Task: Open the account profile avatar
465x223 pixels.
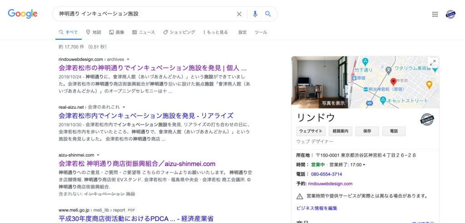Action: 450,14
